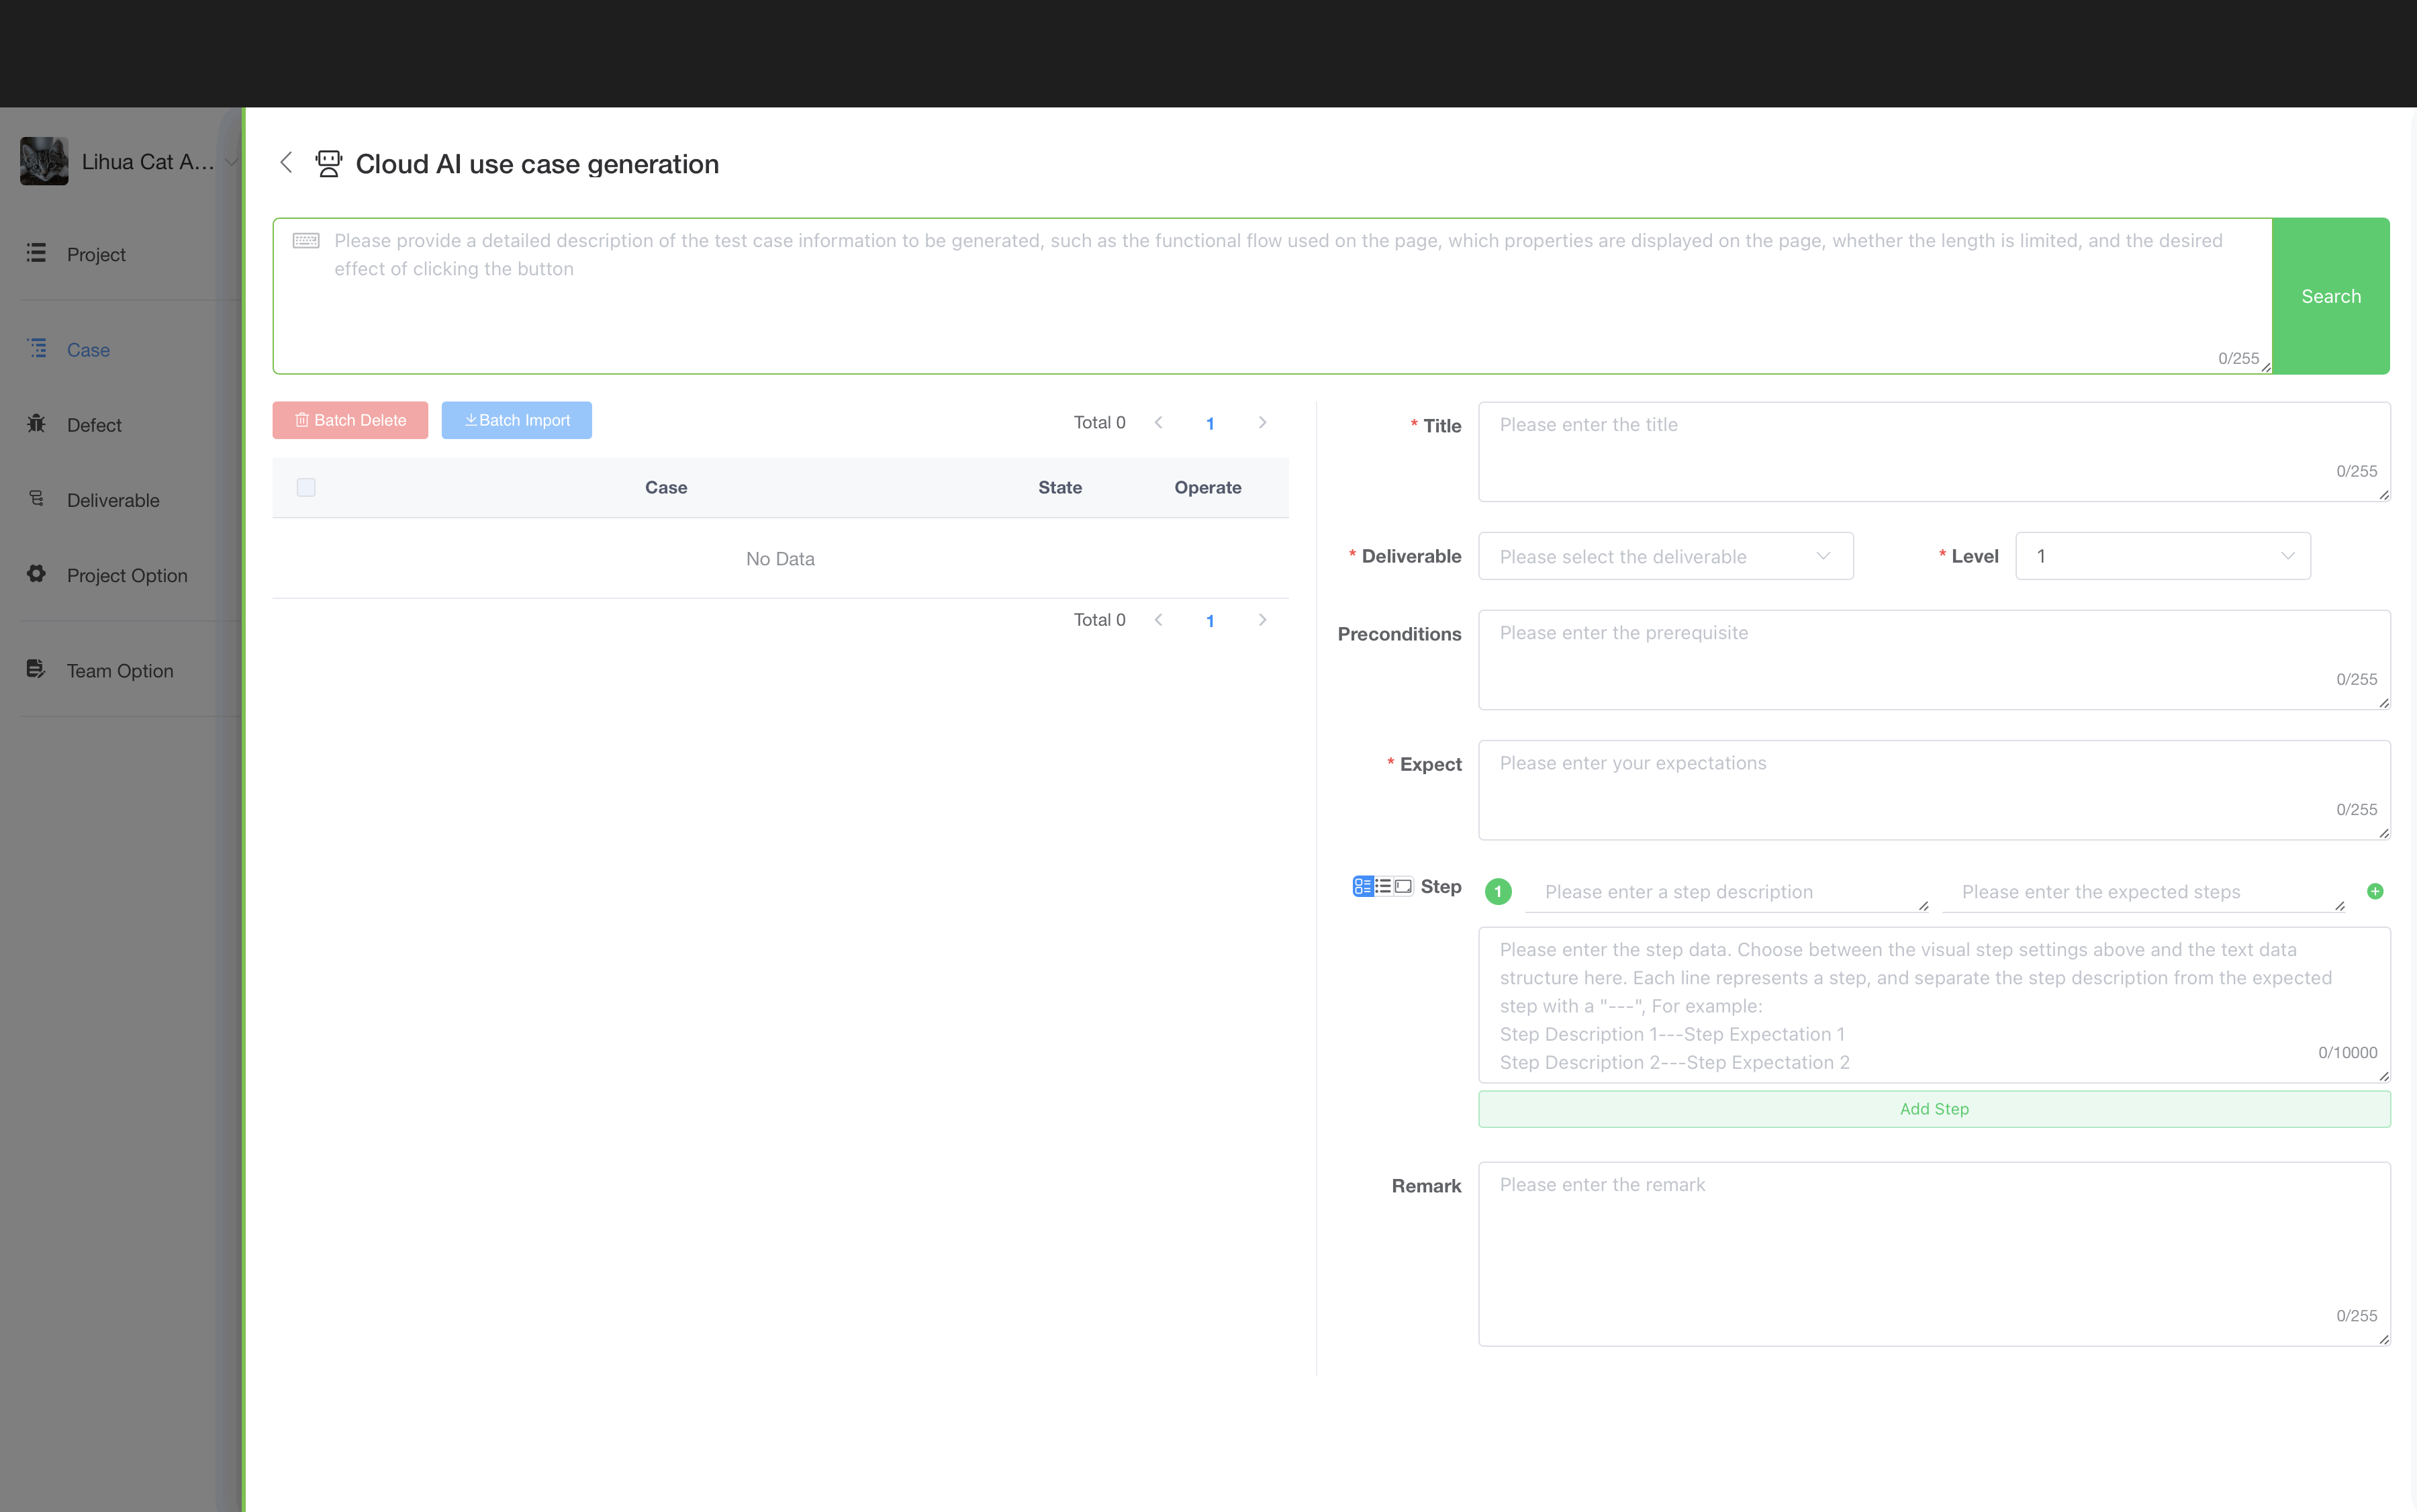Click the Add Step button

pyautogui.click(x=1934, y=1109)
